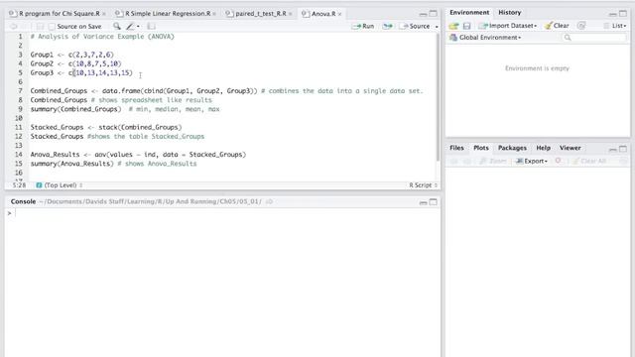
Task: Open the R Script file type selector
Action: pos(424,185)
